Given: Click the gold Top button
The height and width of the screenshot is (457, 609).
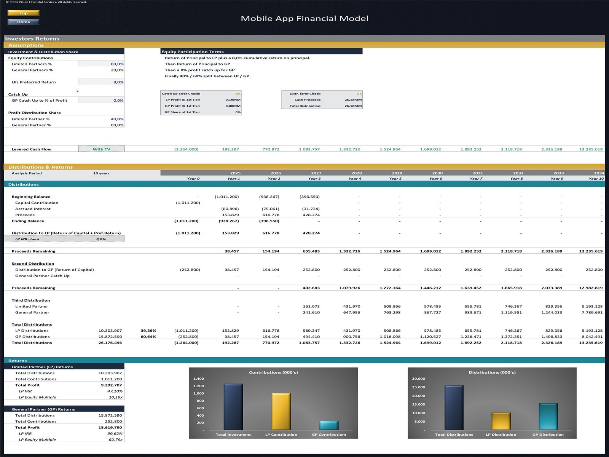Looking at the screenshot, I should (24, 13).
